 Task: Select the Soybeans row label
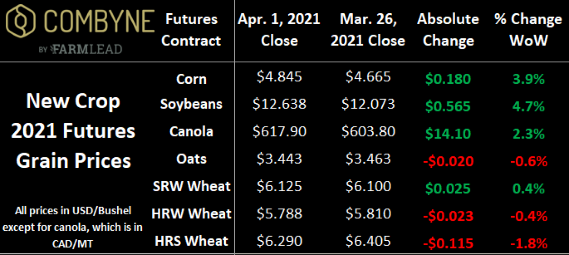point(191,104)
